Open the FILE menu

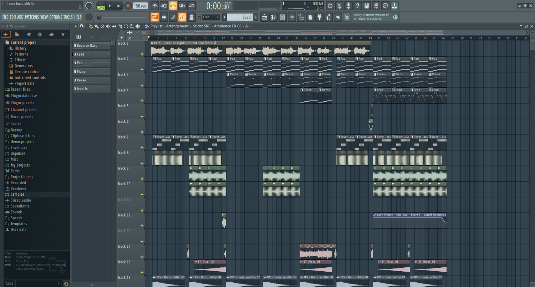tap(5, 17)
